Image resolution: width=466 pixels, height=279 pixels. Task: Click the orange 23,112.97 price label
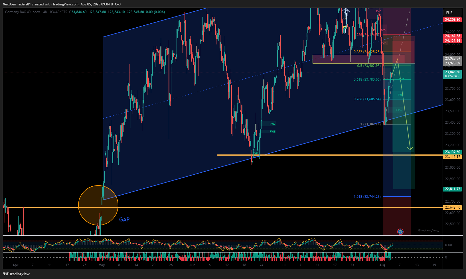[453, 157]
